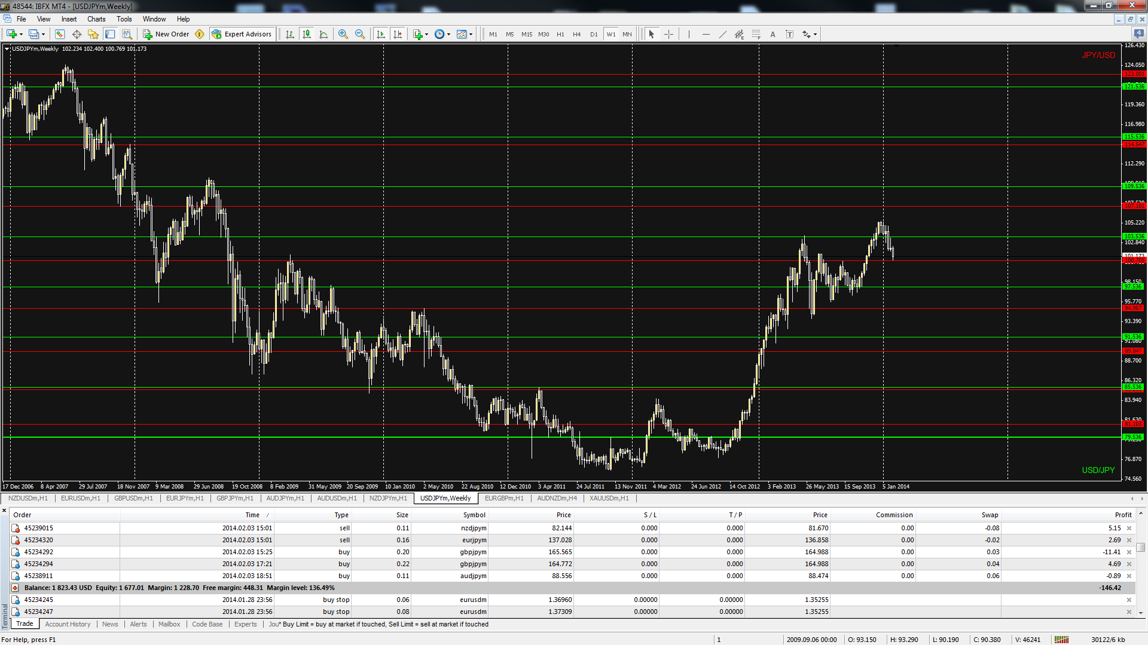Toggle the Terminal panel icon
1148x645 pixels.
coord(110,34)
